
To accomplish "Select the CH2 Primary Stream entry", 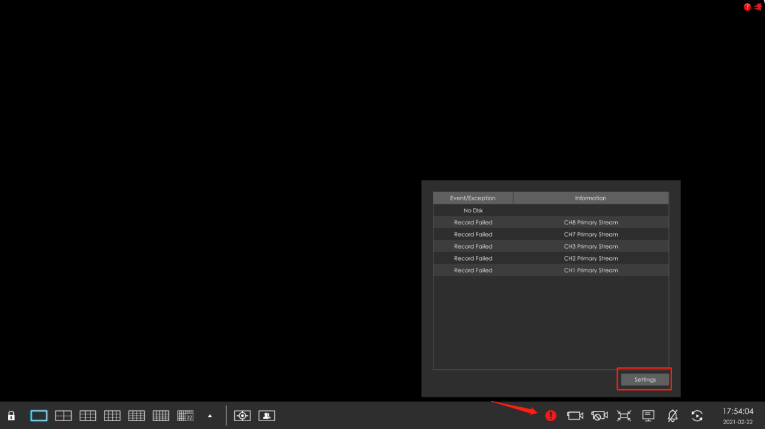I will pyautogui.click(x=591, y=258).
